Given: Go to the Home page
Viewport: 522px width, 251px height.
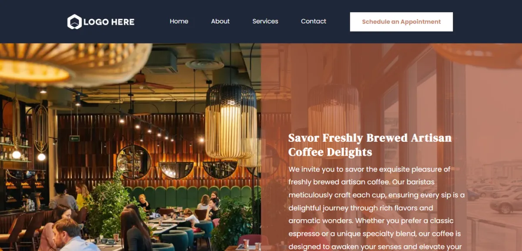Looking at the screenshot, I should pyautogui.click(x=179, y=21).
